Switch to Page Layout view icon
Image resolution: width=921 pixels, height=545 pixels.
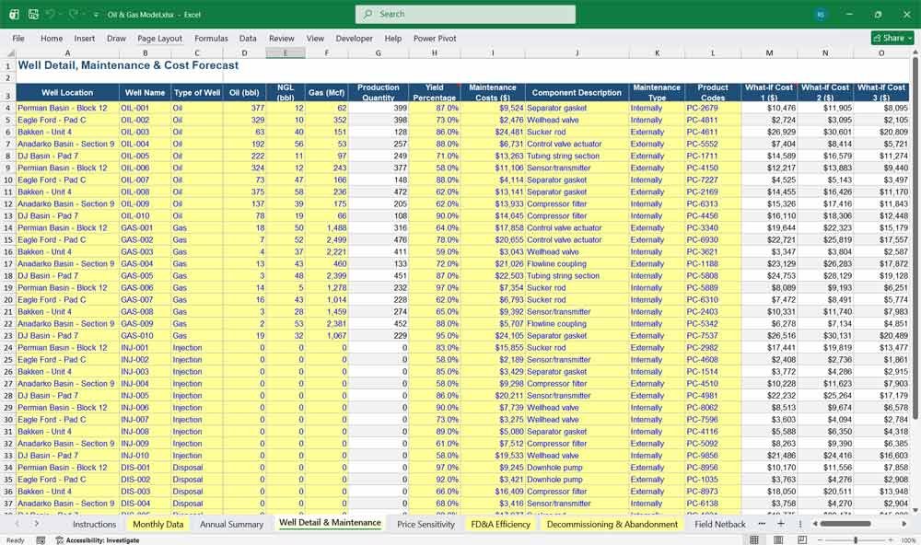(778, 539)
